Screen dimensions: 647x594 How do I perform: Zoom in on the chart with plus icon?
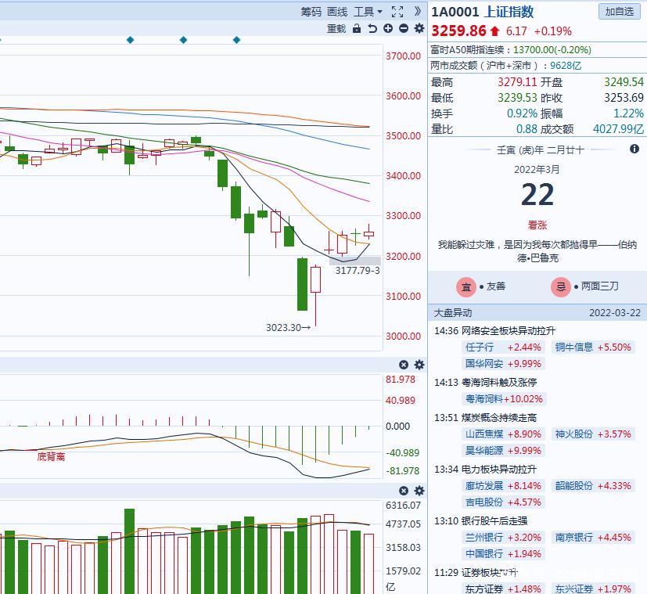click(387, 28)
